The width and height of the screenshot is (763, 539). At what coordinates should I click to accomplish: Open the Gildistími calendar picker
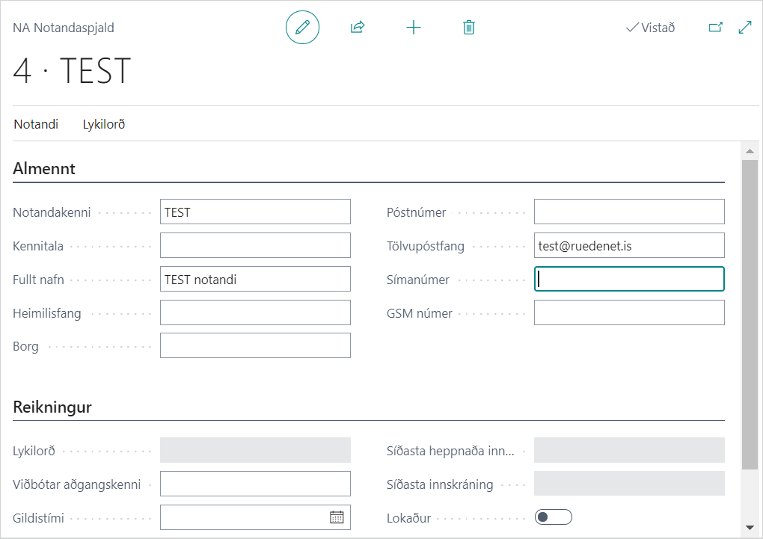(337, 517)
